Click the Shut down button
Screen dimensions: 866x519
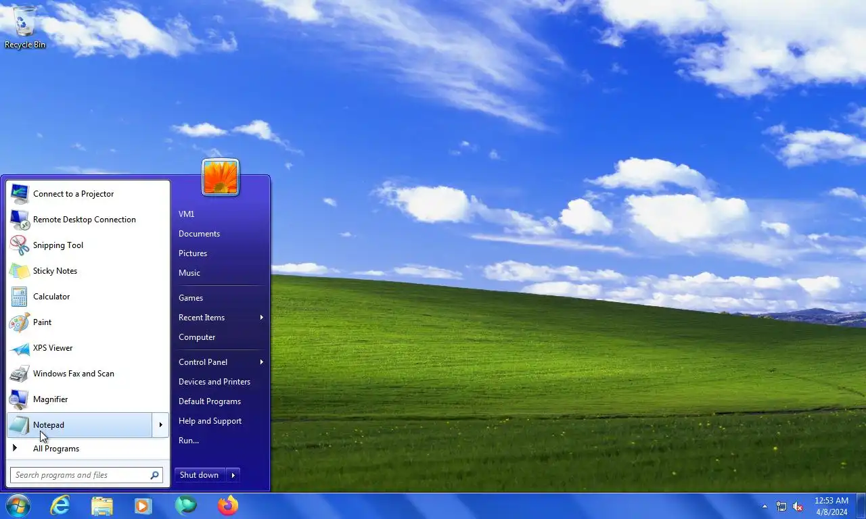tap(200, 475)
